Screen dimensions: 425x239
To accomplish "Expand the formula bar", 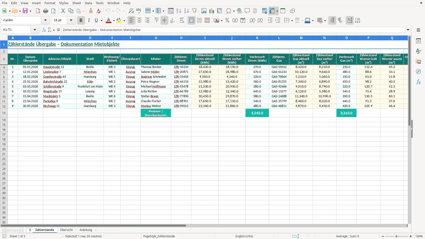I will 408,30.
